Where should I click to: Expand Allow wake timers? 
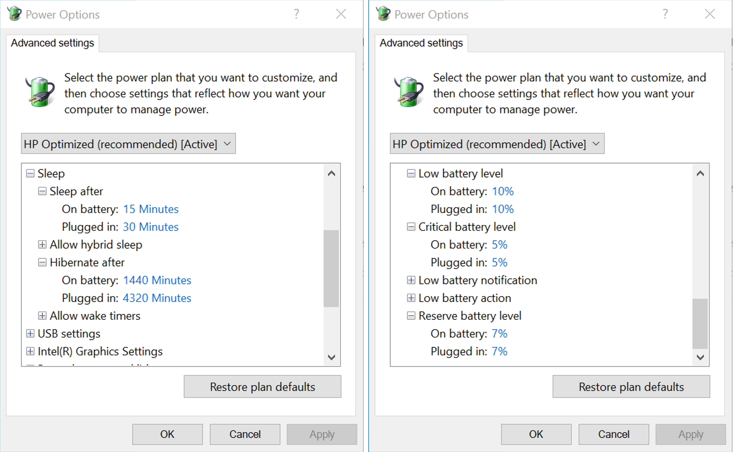click(x=42, y=316)
